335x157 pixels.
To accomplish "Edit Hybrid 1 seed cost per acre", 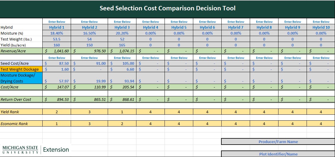I will click(57, 64).
